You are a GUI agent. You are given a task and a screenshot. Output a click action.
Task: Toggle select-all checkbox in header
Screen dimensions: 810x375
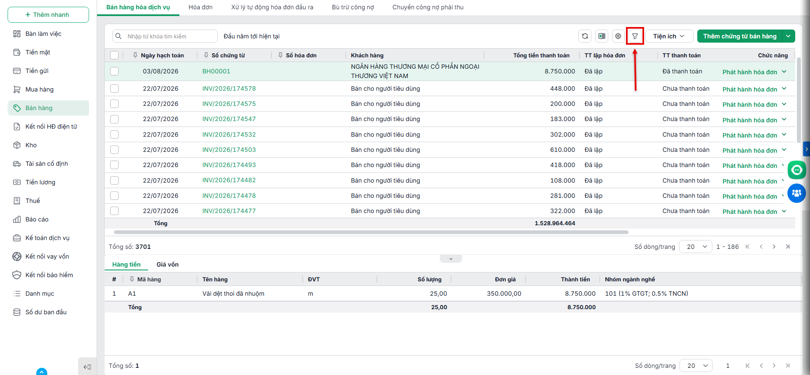pyautogui.click(x=114, y=55)
